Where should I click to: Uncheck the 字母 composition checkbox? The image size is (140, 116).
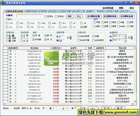34,36
